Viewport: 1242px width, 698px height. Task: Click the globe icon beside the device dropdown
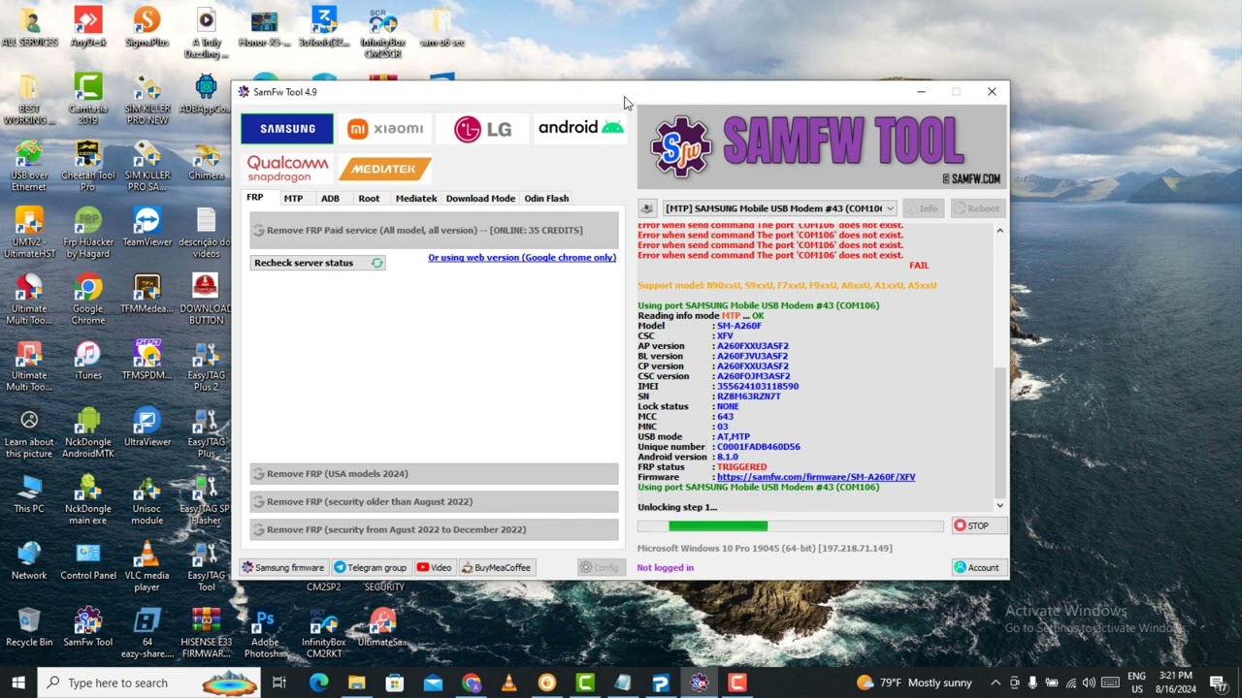[646, 207]
